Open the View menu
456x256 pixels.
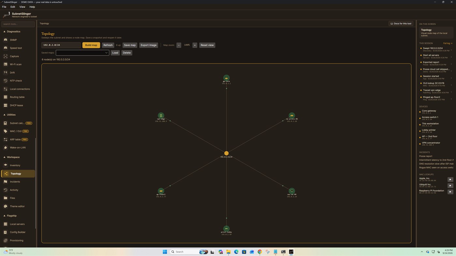click(22, 7)
